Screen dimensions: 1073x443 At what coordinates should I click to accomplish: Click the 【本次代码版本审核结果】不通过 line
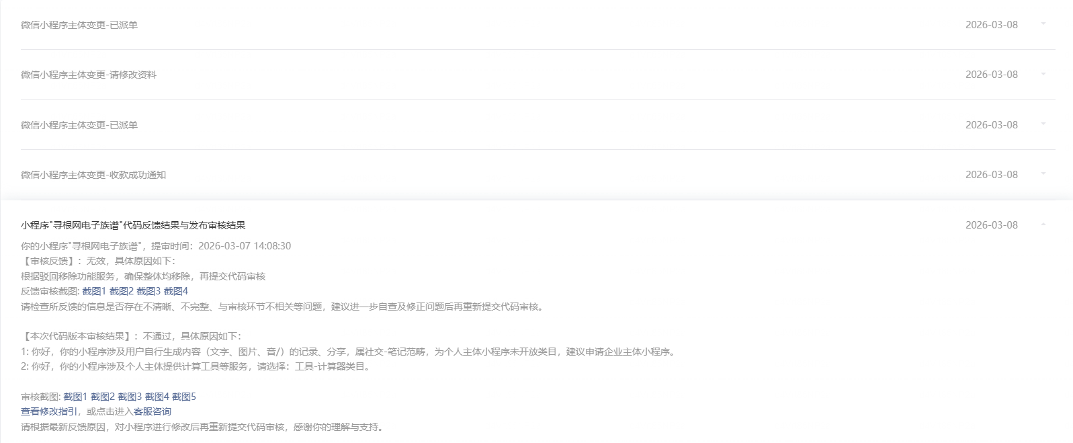131,336
